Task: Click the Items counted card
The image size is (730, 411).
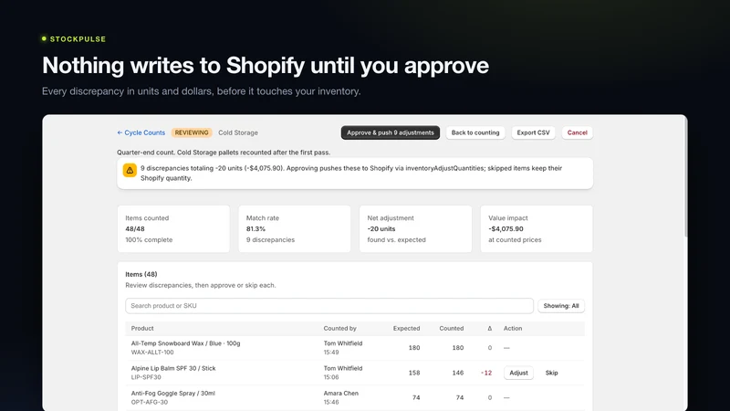Action: 173,229
